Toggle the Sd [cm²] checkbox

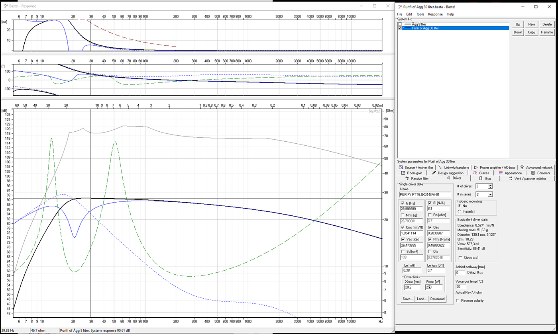point(403,252)
